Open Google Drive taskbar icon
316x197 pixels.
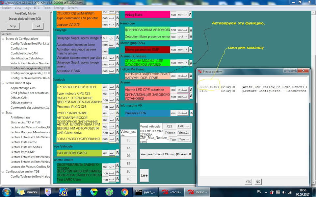(94, 192)
